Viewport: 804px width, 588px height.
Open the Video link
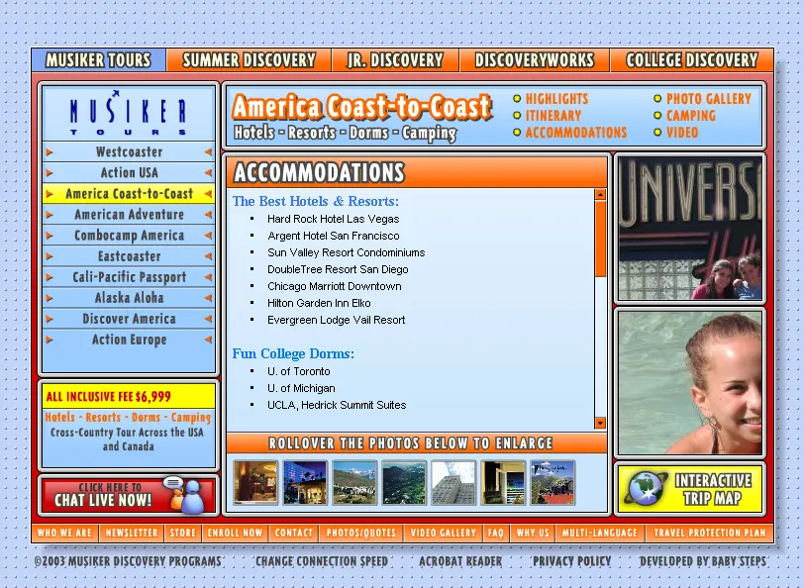click(682, 133)
